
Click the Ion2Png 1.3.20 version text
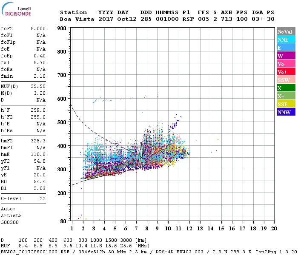pyautogui.click(x=276, y=252)
